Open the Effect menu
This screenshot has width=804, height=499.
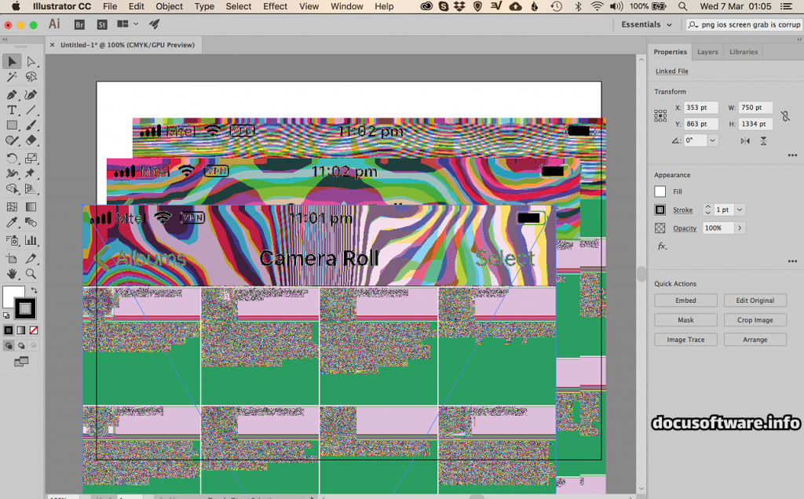[275, 6]
